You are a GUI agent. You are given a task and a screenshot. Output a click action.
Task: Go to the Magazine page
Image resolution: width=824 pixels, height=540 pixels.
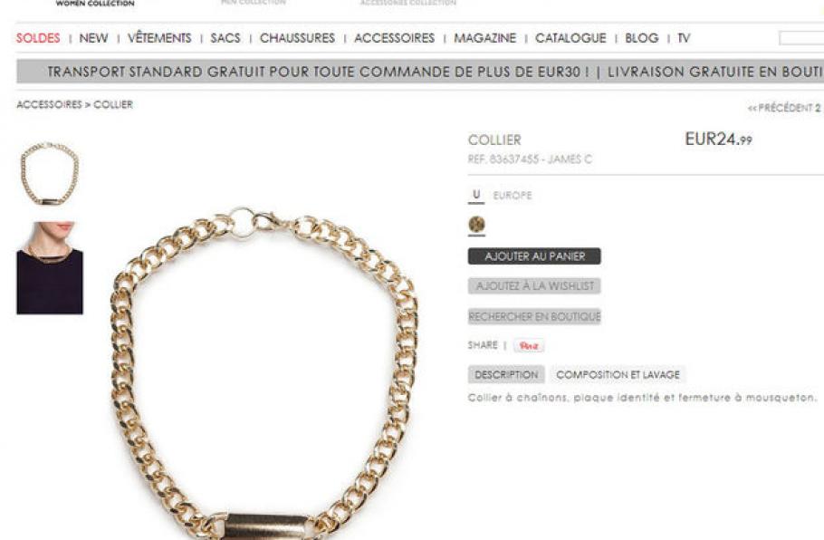tap(485, 38)
